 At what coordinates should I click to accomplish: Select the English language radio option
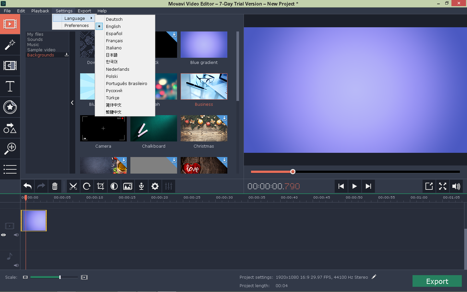pyautogui.click(x=99, y=26)
